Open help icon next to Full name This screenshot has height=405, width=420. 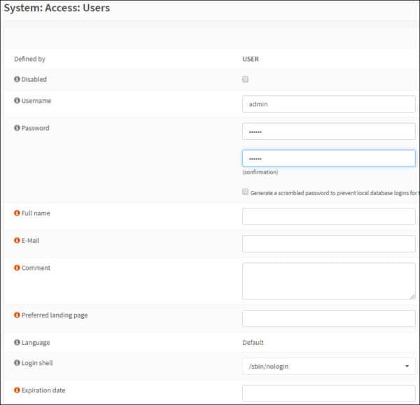[17, 213]
